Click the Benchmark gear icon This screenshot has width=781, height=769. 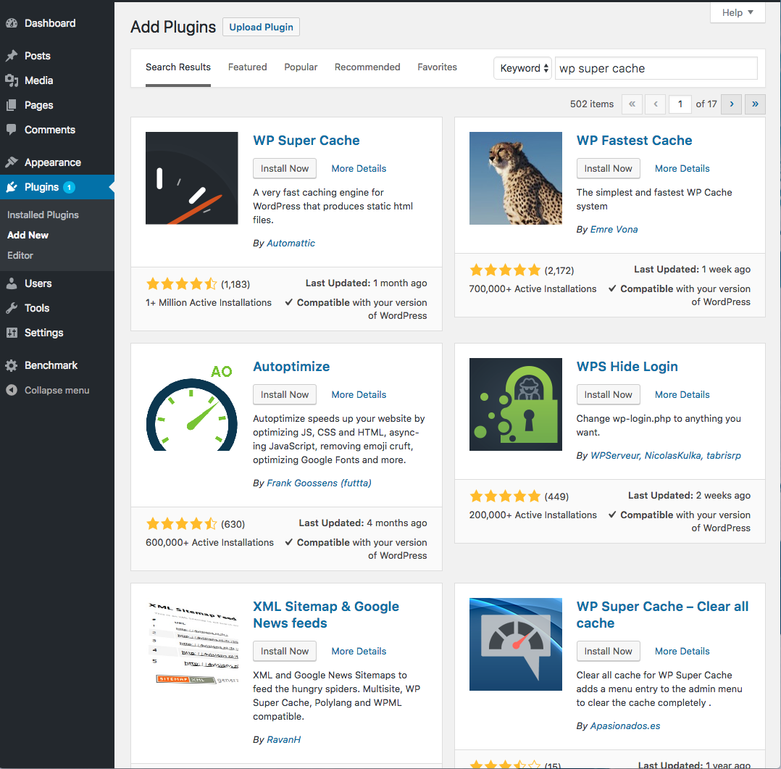point(12,365)
